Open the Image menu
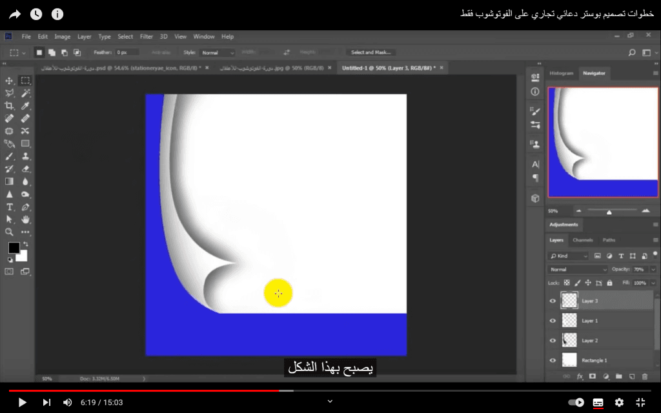Screen dimensions: 661x413 [x=62, y=37]
